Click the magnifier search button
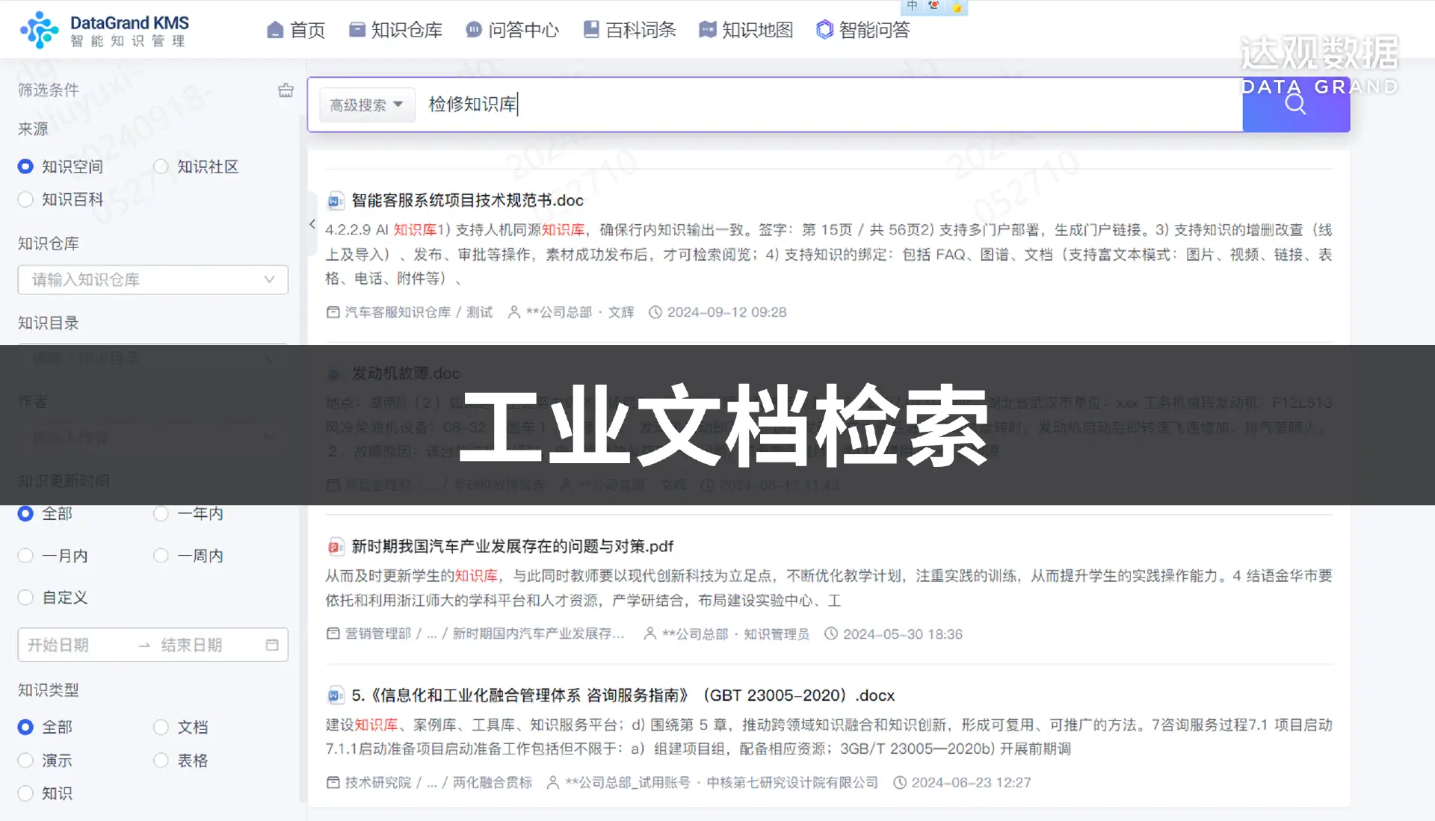Viewport: 1435px width, 821px height. click(x=1295, y=105)
